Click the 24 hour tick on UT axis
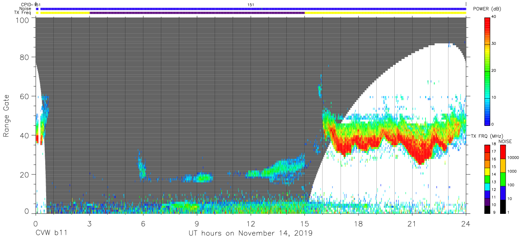 (x=466, y=223)
